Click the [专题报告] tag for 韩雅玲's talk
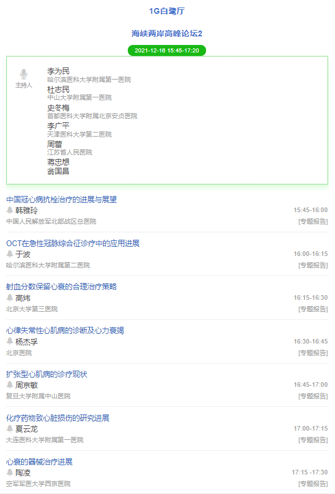The height and width of the screenshot is (494, 335). tap(313, 221)
